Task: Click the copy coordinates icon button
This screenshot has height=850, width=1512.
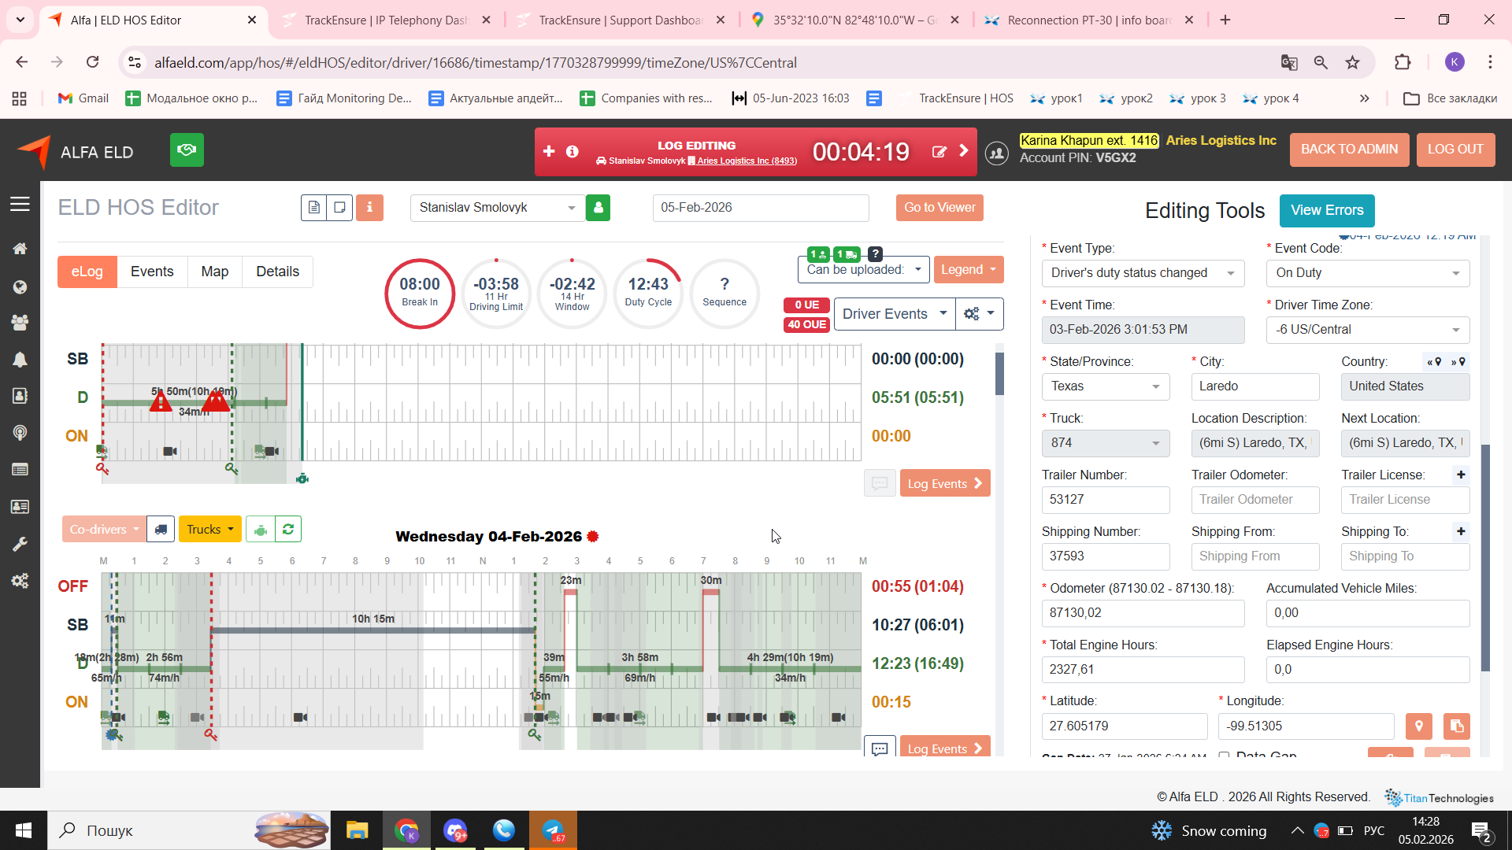Action: point(1456,726)
